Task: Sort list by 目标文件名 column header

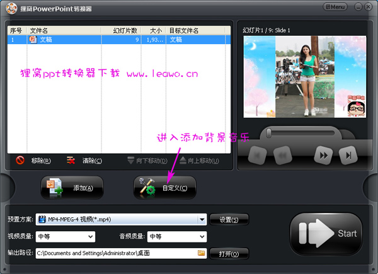Action: pos(195,31)
